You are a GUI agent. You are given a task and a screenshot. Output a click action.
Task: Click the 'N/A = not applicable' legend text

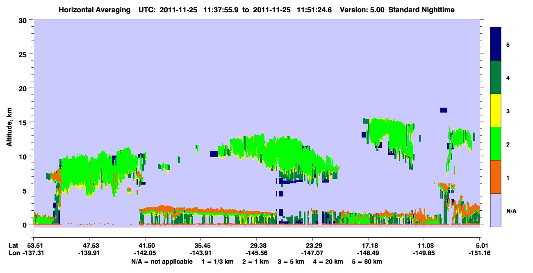pyautogui.click(x=162, y=262)
